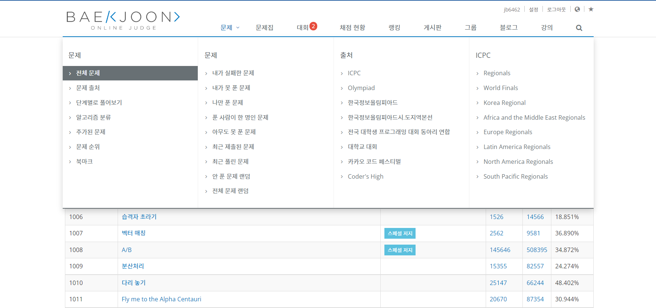Click the red 2 badge on 대회

click(313, 26)
